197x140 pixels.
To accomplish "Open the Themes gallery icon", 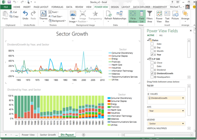I will coord(43,14).
